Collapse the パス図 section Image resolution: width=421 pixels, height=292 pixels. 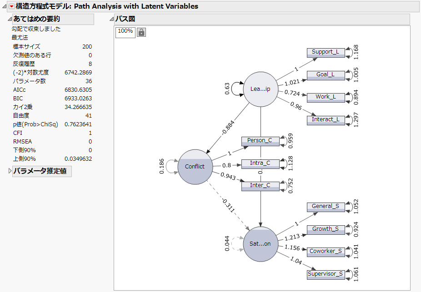click(112, 19)
